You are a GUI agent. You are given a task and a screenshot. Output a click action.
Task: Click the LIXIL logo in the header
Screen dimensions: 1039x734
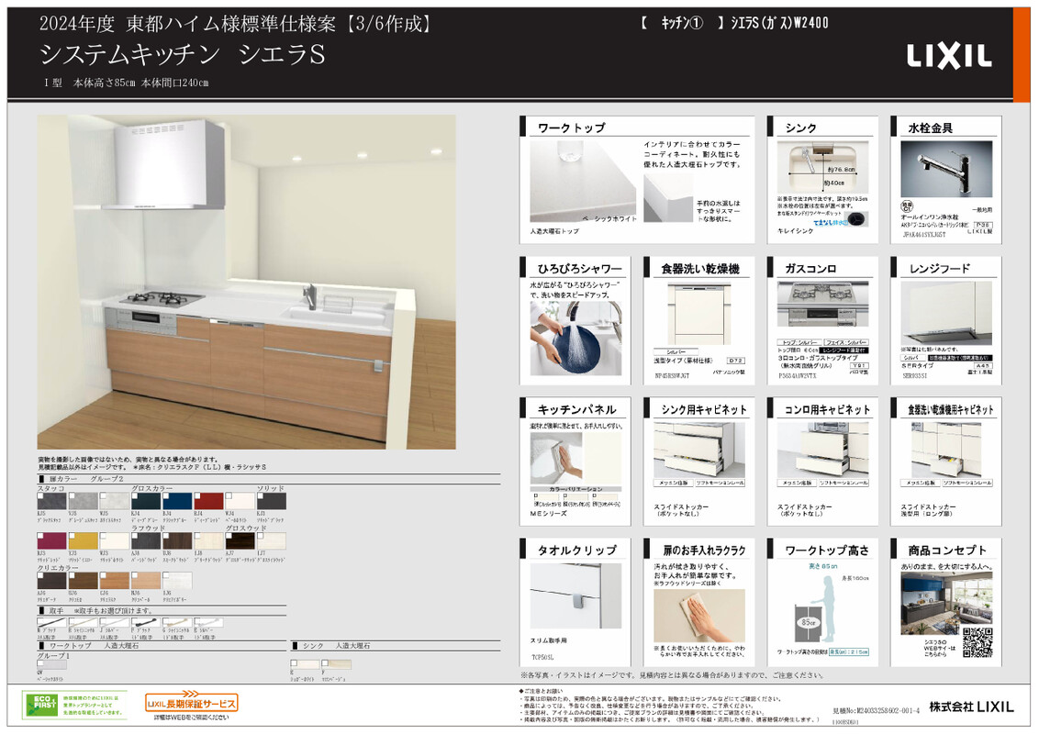949,57
